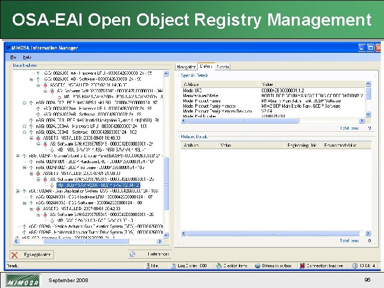Select the GSS Hardware LRU tree row
The width and height of the screenshot is (384, 288).
(94, 197)
